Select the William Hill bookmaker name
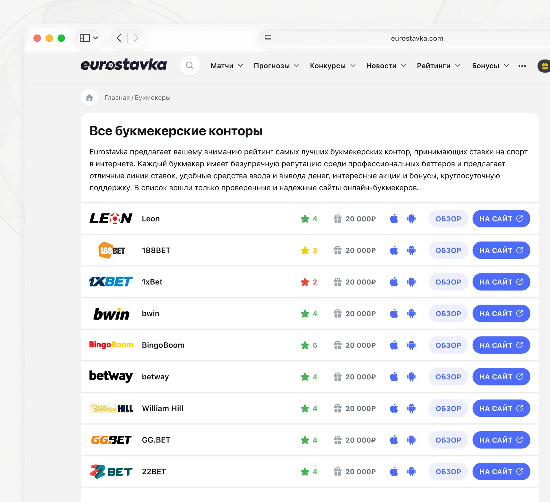 coord(162,408)
